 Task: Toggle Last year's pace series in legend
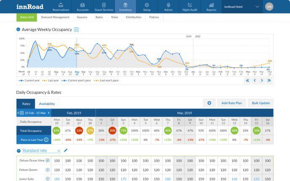(106, 81)
